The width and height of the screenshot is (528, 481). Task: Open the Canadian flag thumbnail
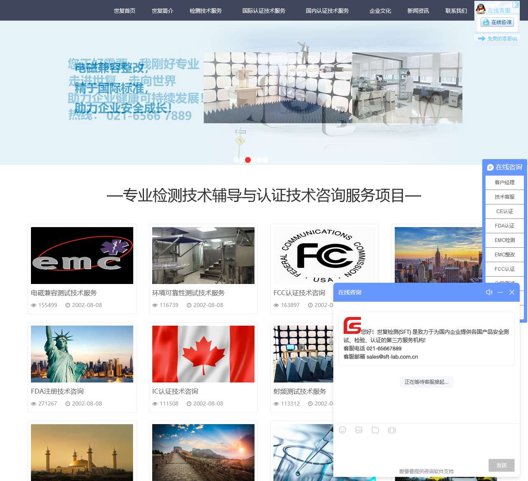(x=203, y=354)
